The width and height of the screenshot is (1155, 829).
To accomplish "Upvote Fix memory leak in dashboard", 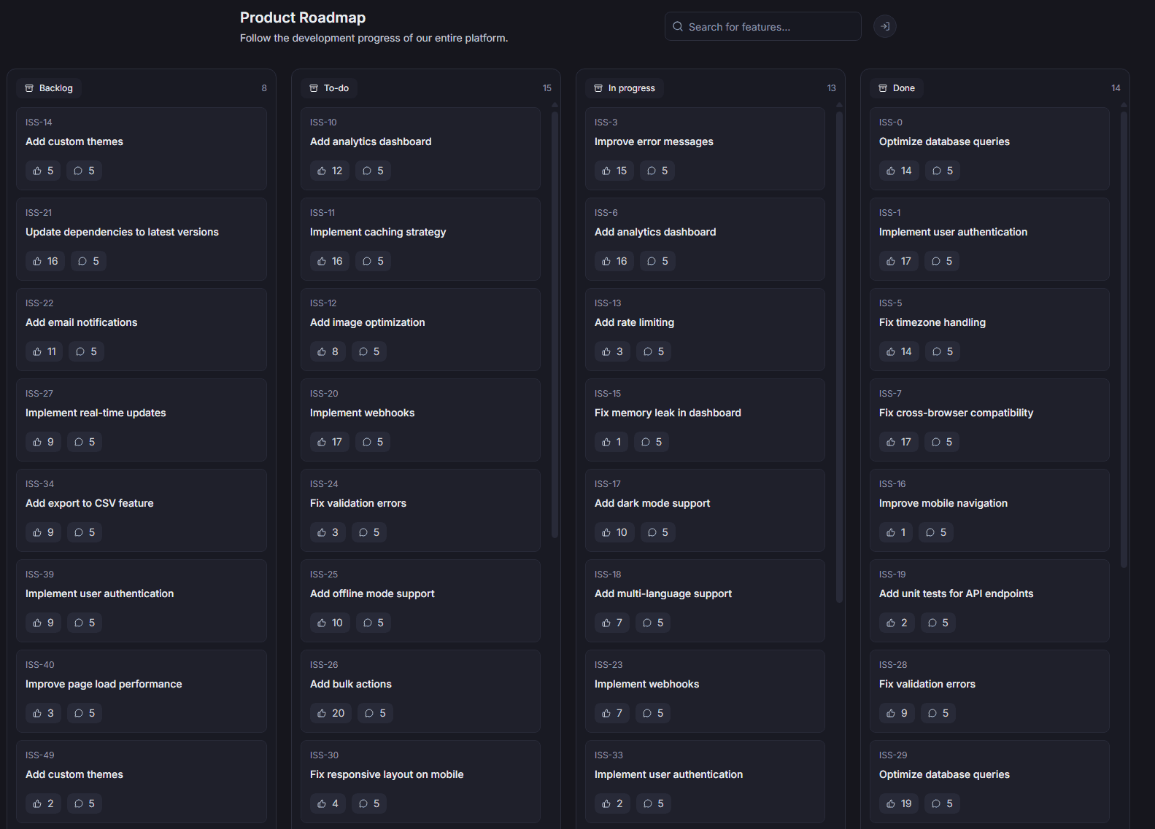I will (611, 442).
